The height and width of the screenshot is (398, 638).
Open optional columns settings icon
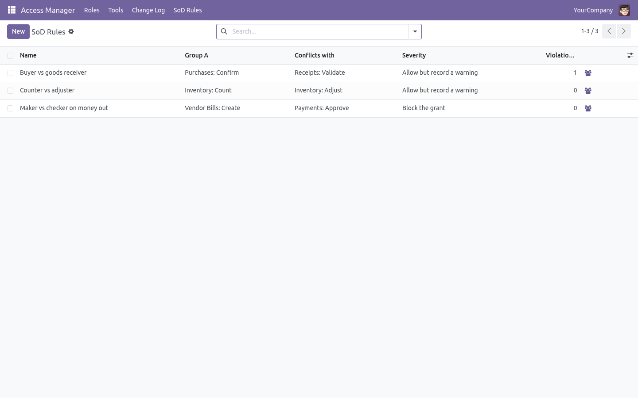(x=630, y=55)
